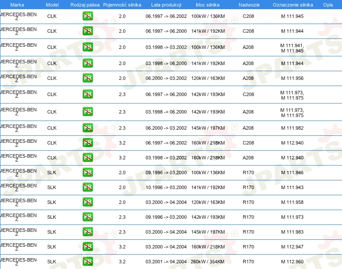Click the fuel icon in the M 112.960 row
Image resolution: width=342 pixels, height=269 pixels.
(87, 261)
